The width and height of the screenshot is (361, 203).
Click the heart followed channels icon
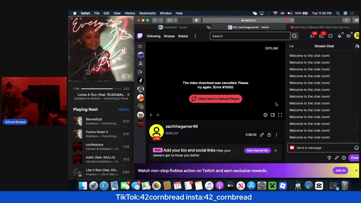[x=140, y=47]
